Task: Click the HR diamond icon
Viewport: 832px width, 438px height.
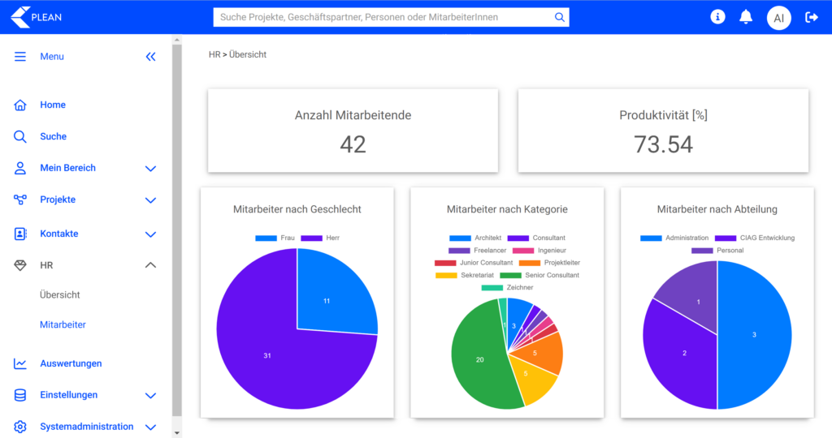Action: pos(20,265)
